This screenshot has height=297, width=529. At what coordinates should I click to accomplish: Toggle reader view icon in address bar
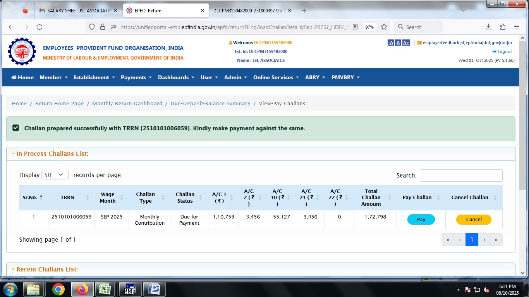(x=355, y=27)
